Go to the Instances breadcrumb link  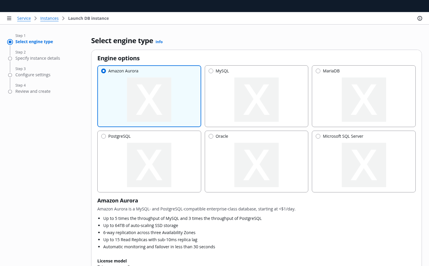click(x=49, y=18)
